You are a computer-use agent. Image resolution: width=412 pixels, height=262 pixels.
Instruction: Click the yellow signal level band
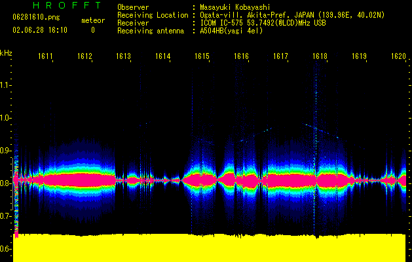(x=210, y=248)
